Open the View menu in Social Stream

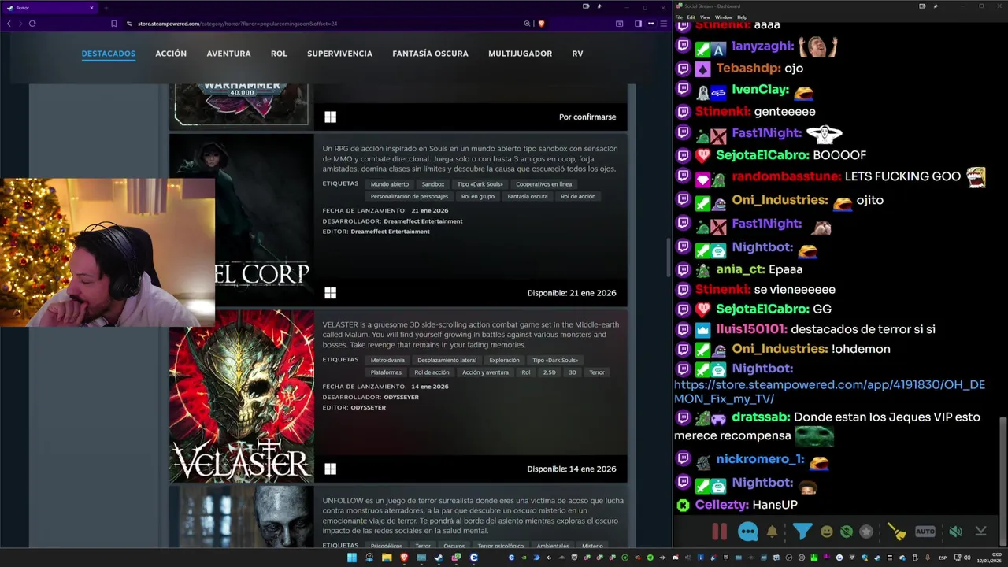click(x=705, y=17)
